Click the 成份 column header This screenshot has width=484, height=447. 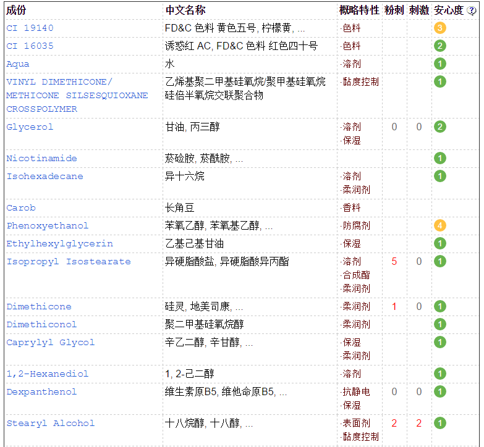pyautogui.click(x=16, y=10)
